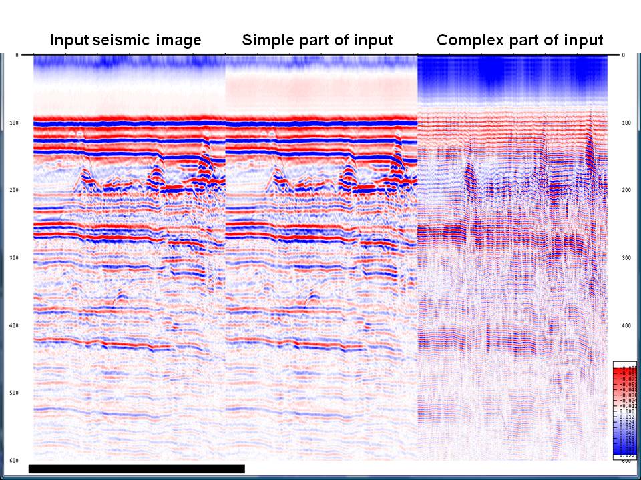Click right axis tick label 200
The height and width of the screenshot is (480, 641).
coord(626,190)
